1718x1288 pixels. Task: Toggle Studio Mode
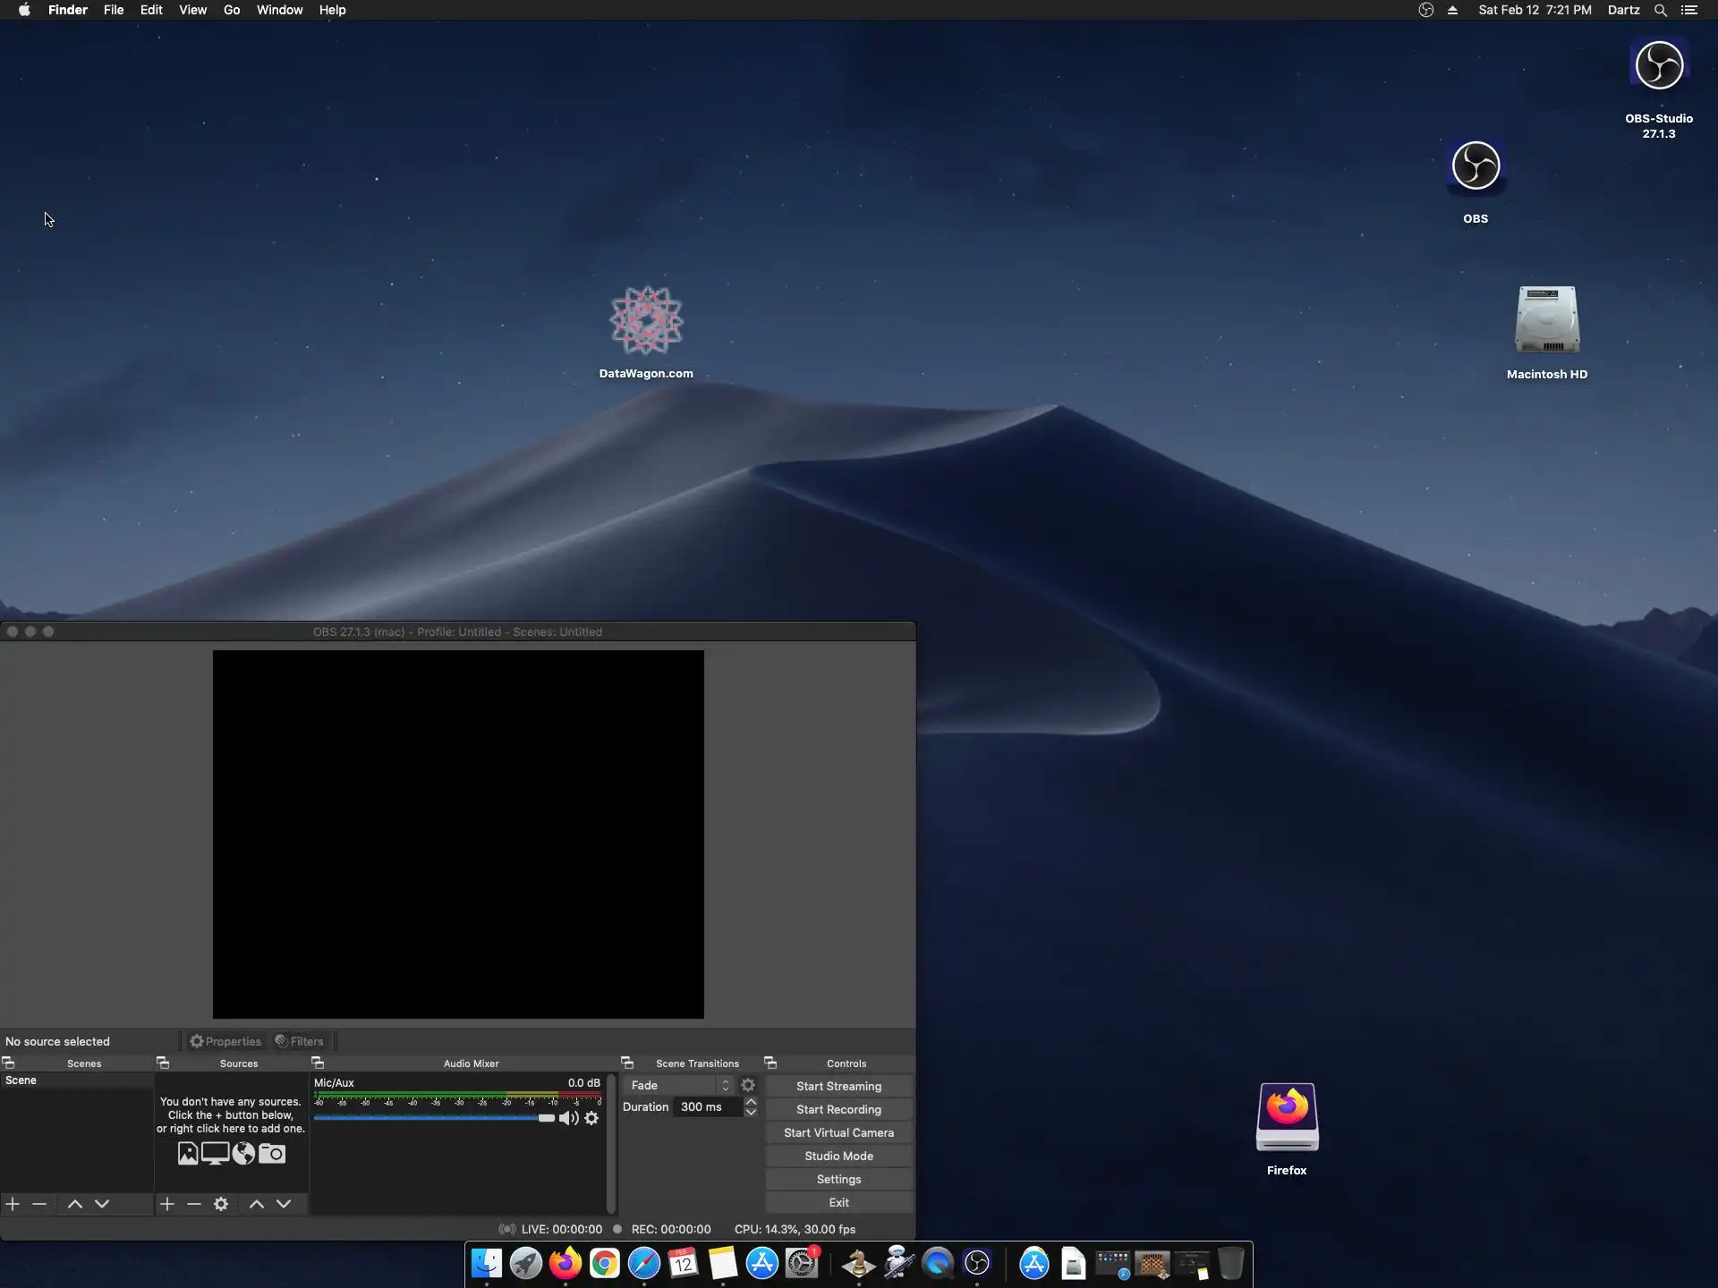click(838, 1156)
